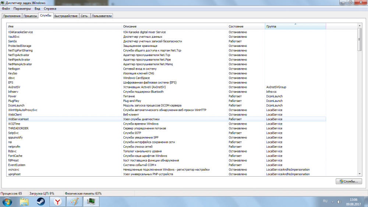The image size is (368, 207).
Task: Open File Explorer from the taskbar
Action: [25, 202]
